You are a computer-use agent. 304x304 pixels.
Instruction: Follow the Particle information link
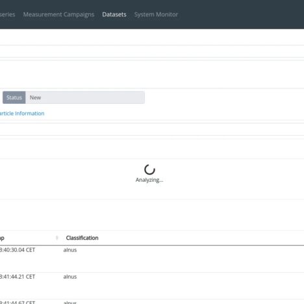(x=22, y=114)
